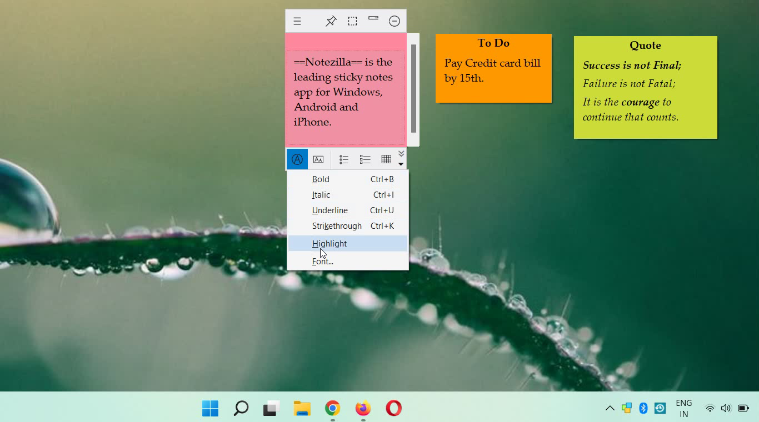Open Bluetooth tray icon
This screenshot has height=422, width=759.
click(x=643, y=409)
